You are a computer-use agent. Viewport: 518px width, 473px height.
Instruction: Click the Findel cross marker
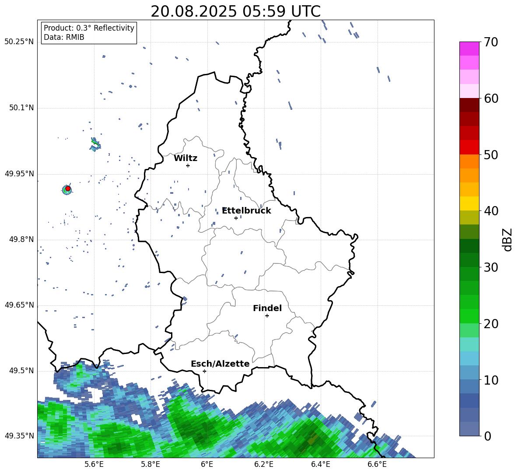coord(267,316)
